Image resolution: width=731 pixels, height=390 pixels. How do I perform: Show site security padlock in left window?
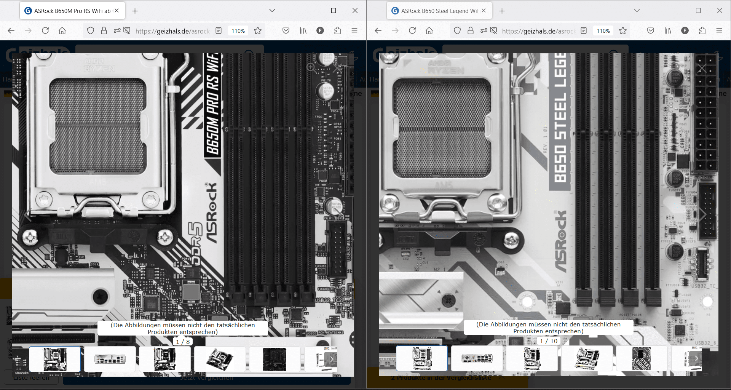tap(104, 31)
